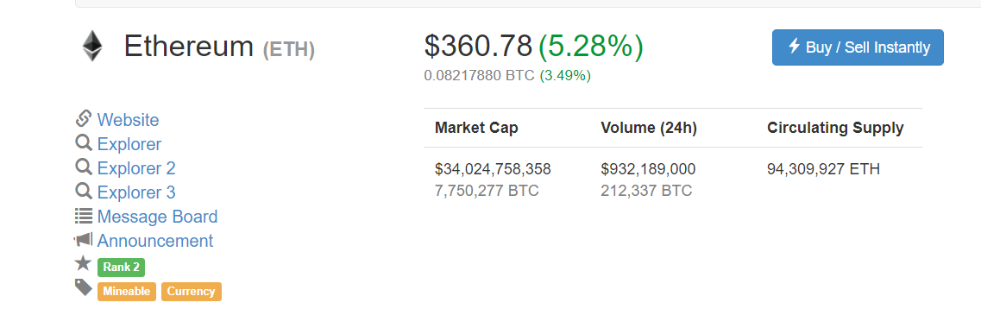Click the magnifier icon beside Explorer 2
Viewport: 981px width, 334px height.
pos(84,167)
